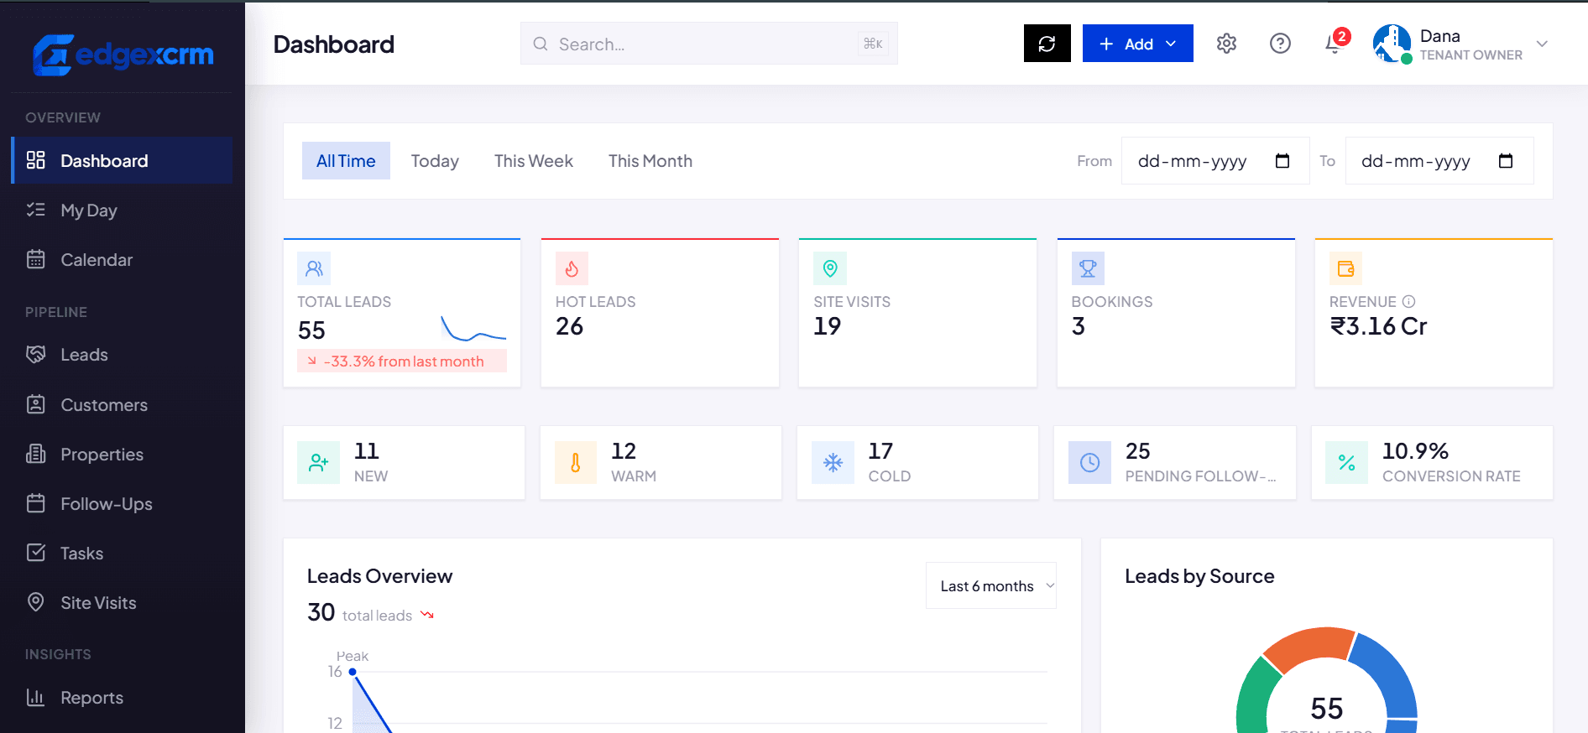Go to Dashboard in sidebar
The image size is (1588, 733).
click(122, 160)
